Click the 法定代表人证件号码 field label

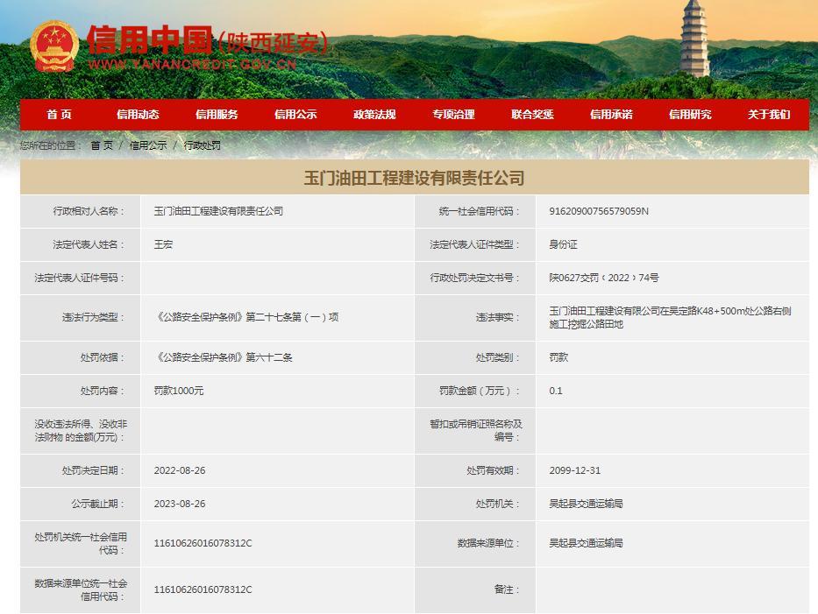[81, 278]
